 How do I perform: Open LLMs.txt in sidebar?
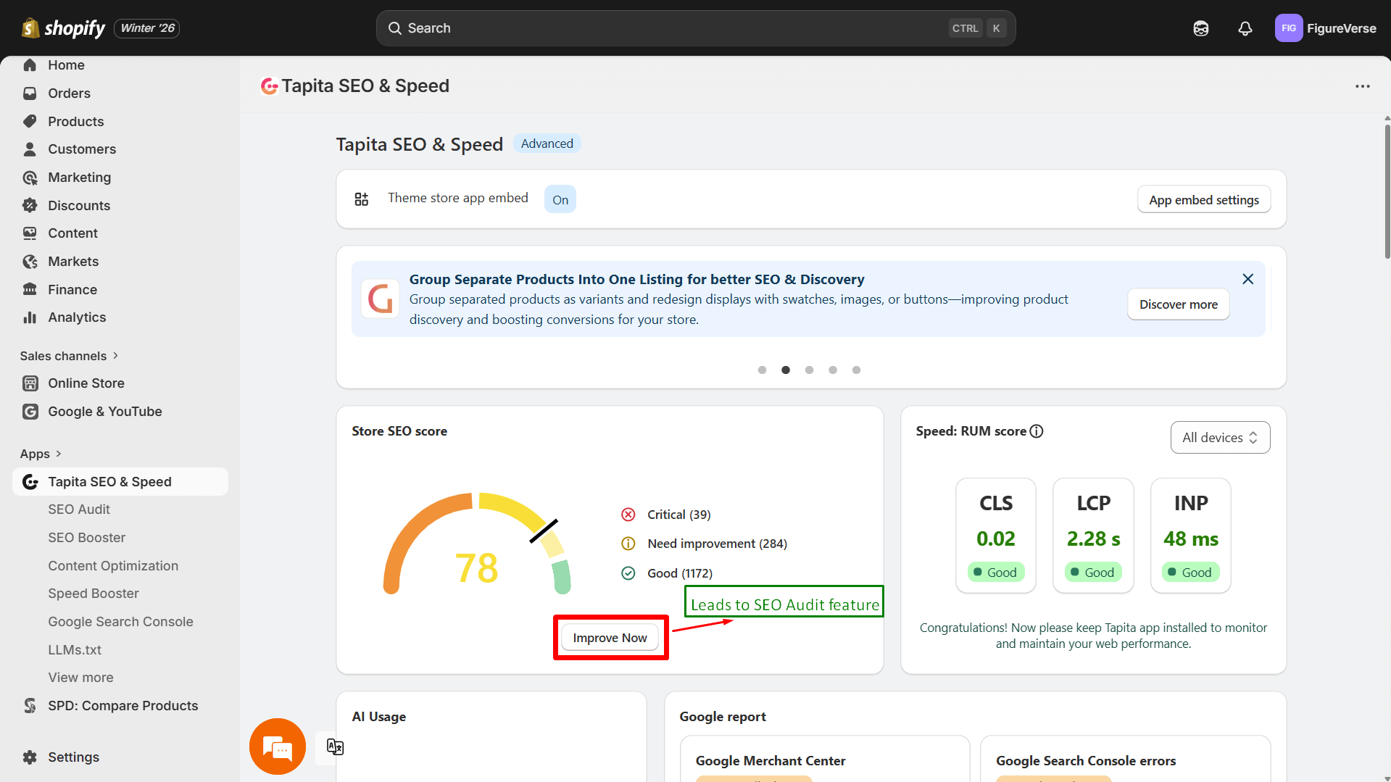point(75,650)
